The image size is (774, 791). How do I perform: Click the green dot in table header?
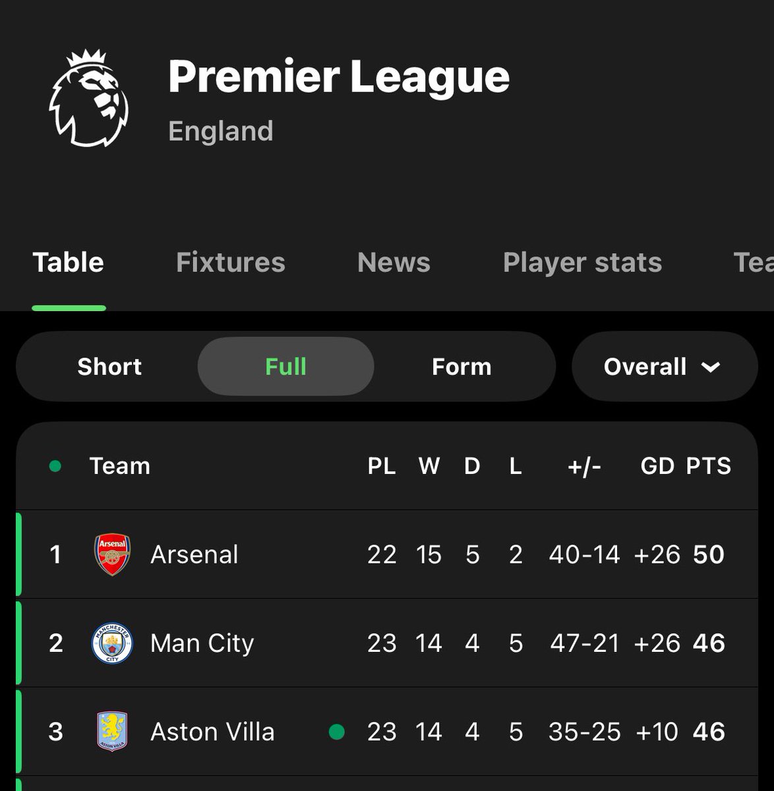coord(55,467)
